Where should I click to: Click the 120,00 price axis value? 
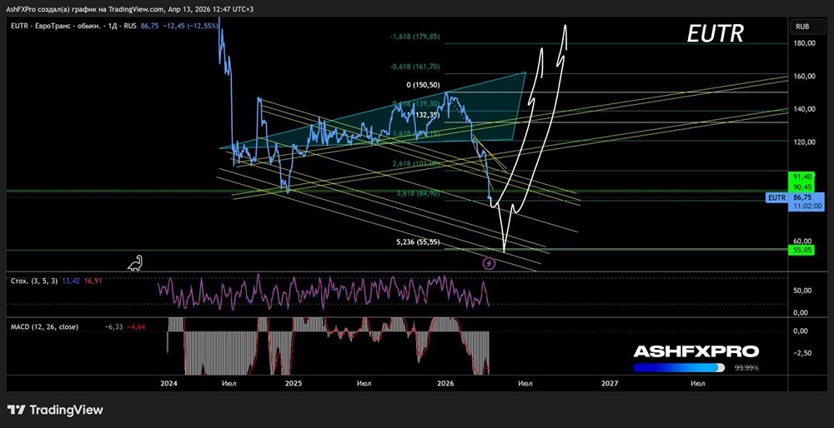tap(804, 142)
